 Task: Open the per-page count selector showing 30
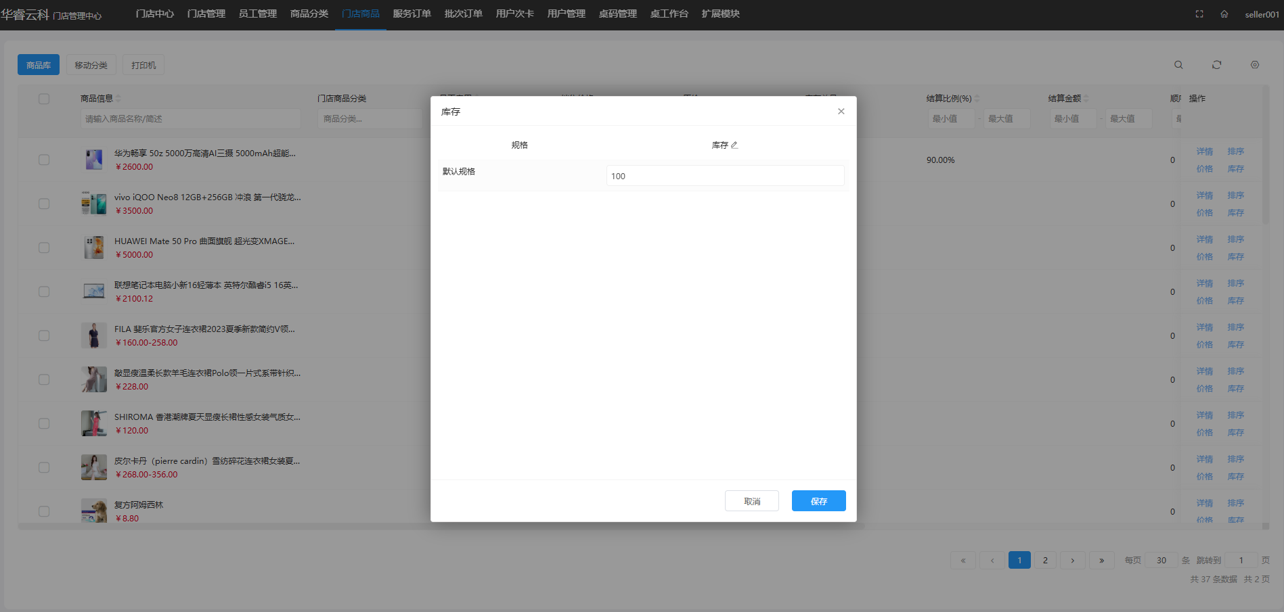[x=1161, y=560]
